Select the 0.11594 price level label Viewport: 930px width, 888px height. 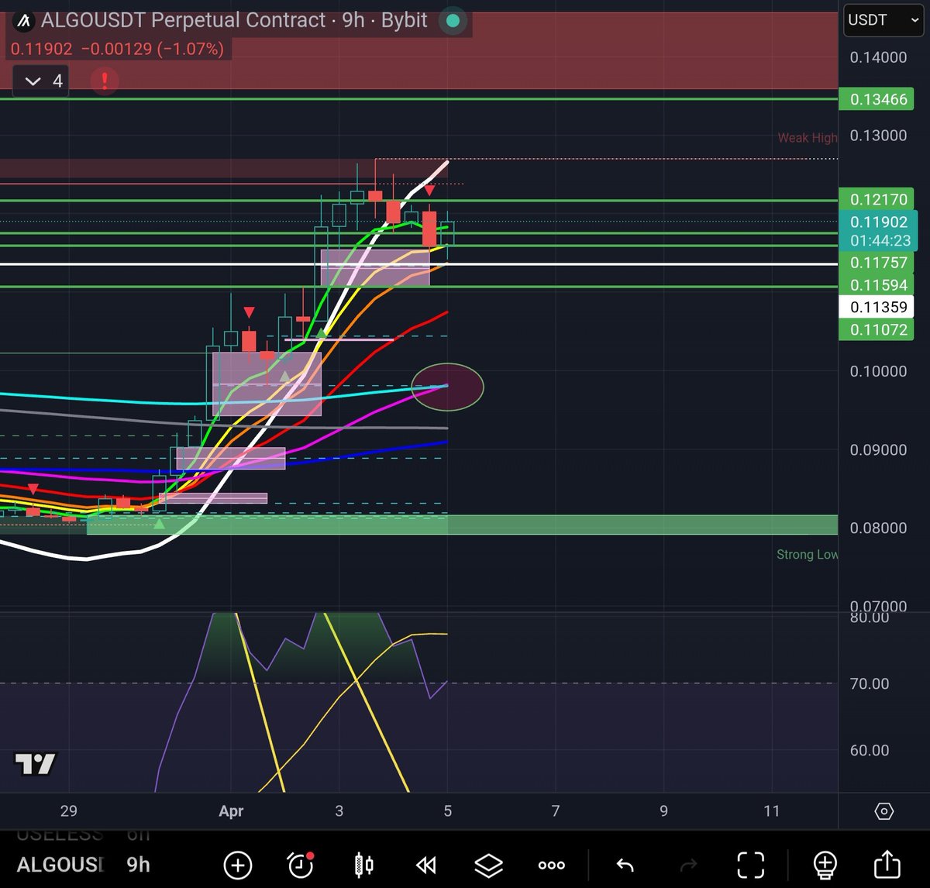[x=878, y=285]
